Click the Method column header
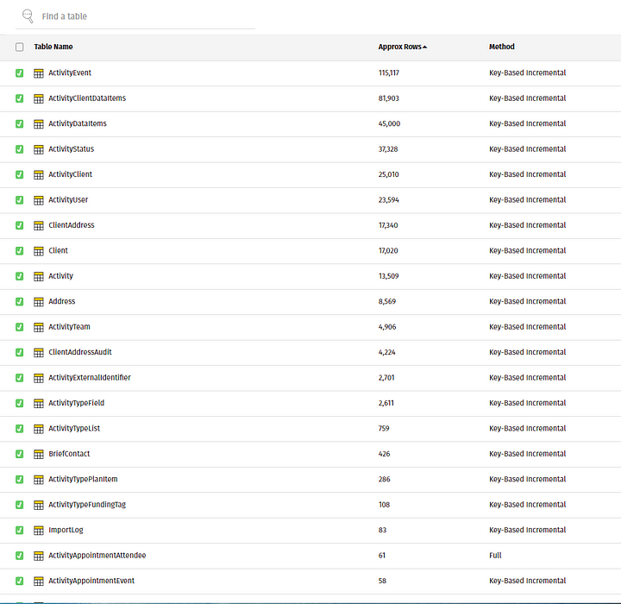The height and width of the screenshot is (604, 621). [x=501, y=47]
